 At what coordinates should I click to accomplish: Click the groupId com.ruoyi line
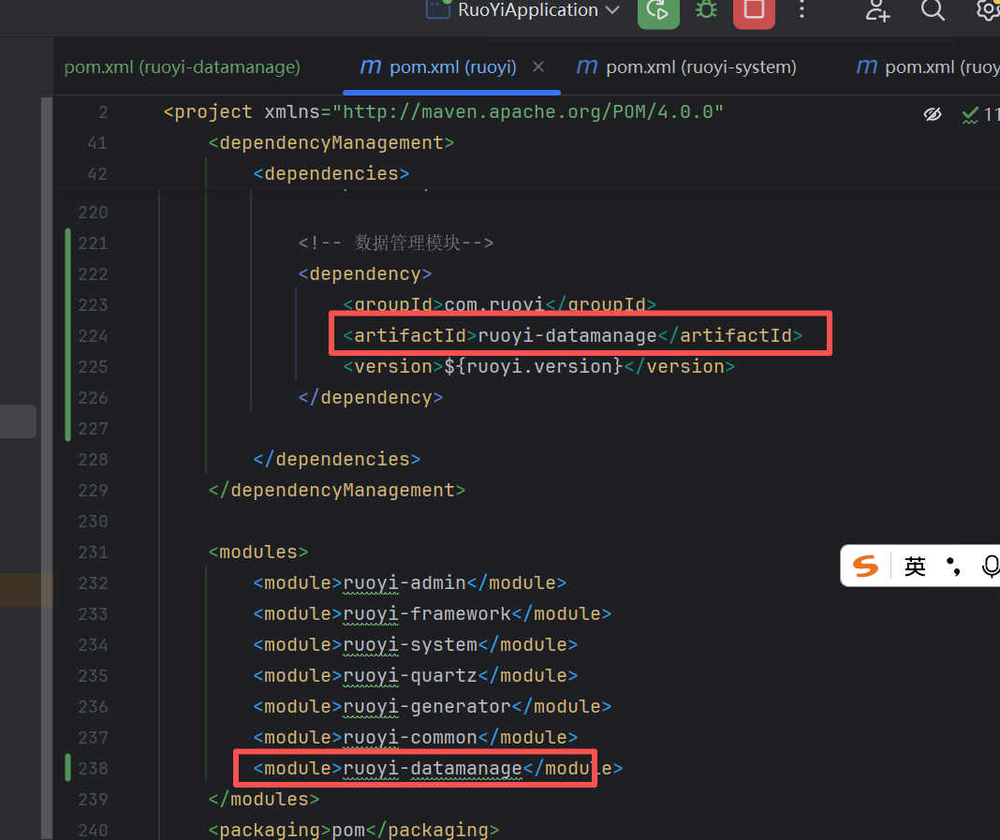click(x=499, y=304)
